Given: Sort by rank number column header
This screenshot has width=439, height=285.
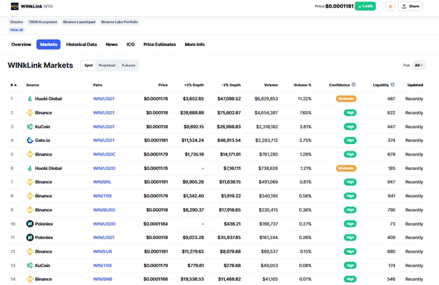Looking at the screenshot, I should click(x=14, y=85).
